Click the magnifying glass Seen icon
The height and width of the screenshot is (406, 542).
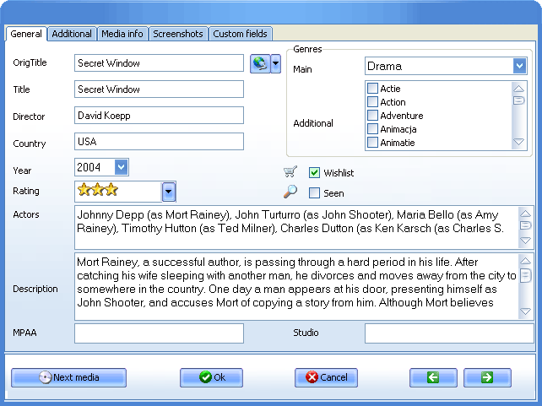(290, 192)
